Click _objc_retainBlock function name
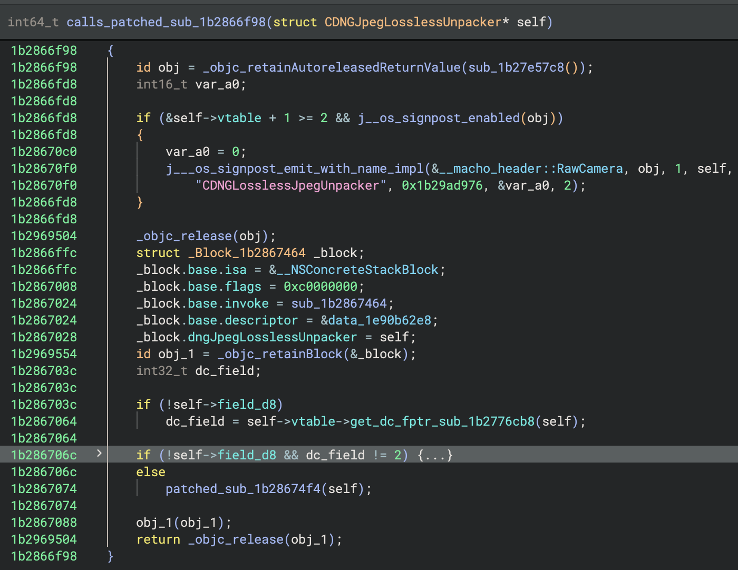The height and width of the screenshot is (570, 738). click(x=280, y=354)
